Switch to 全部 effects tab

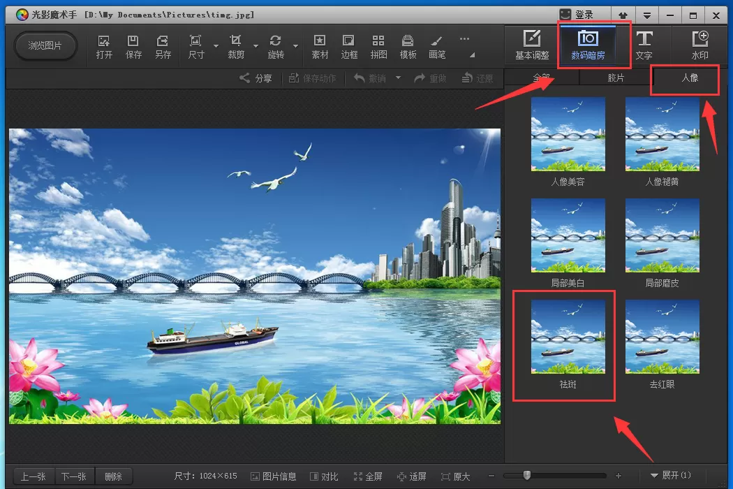click(x=542, y=78)
